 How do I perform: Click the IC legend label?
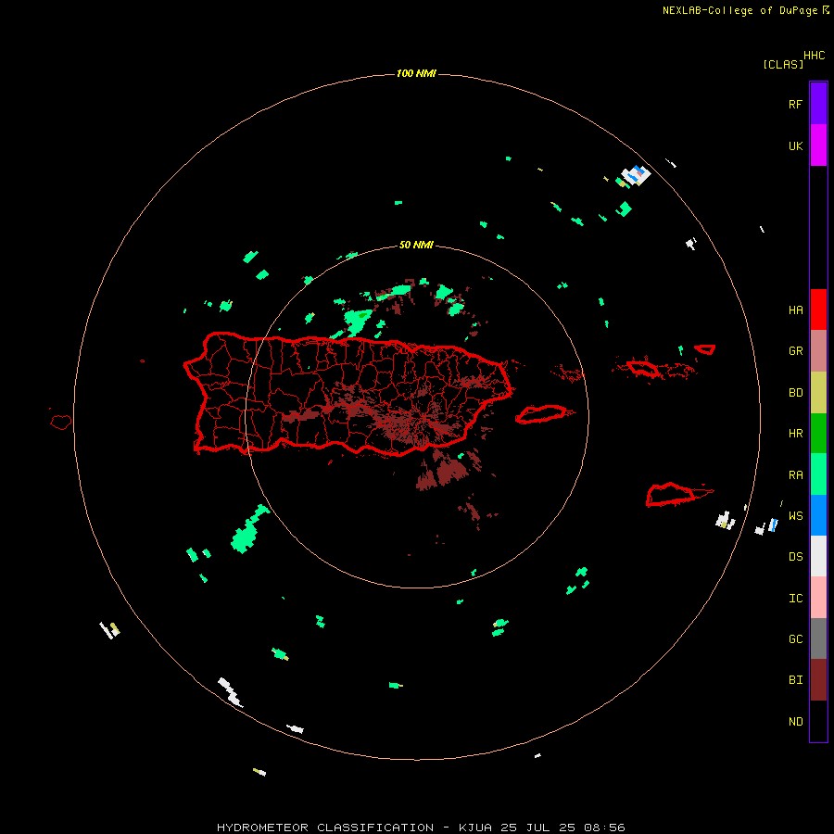[x=795, y=599]
